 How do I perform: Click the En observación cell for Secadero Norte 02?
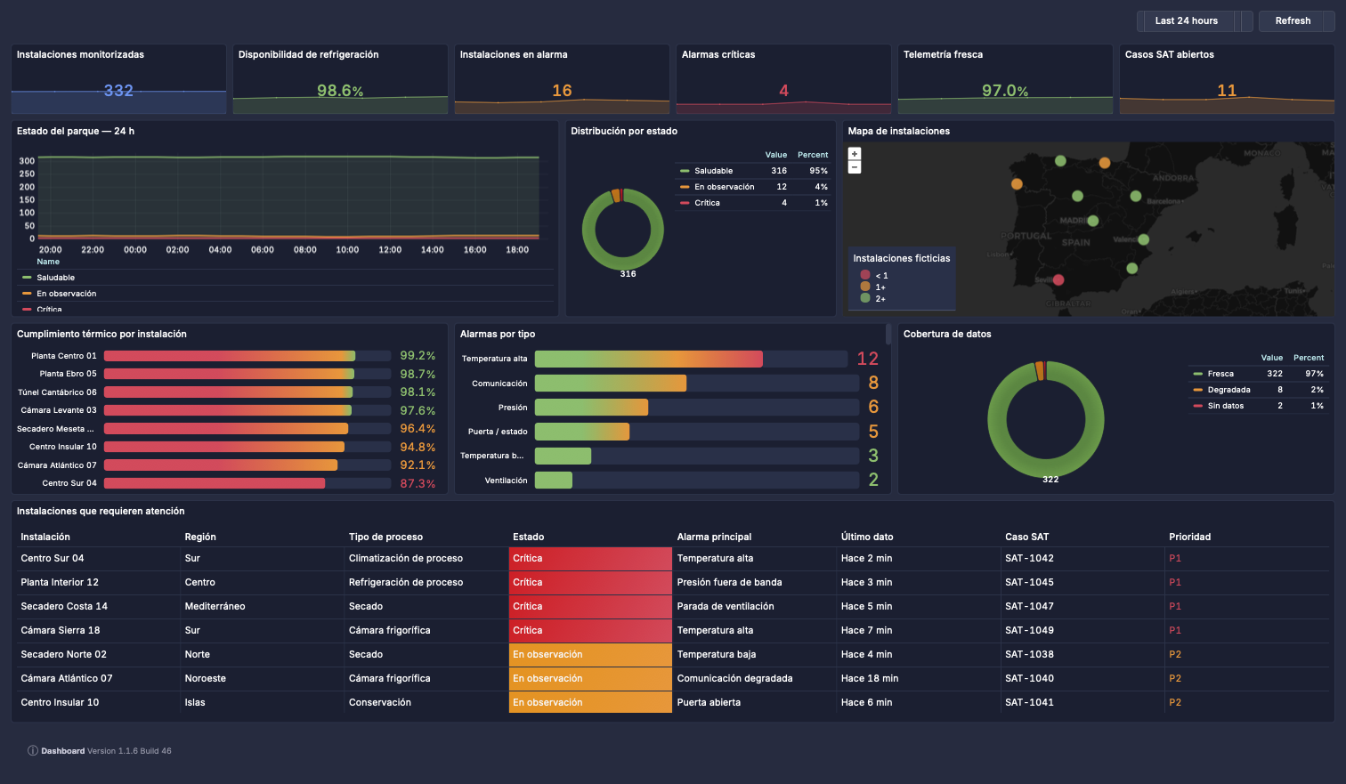pos(590,655)
